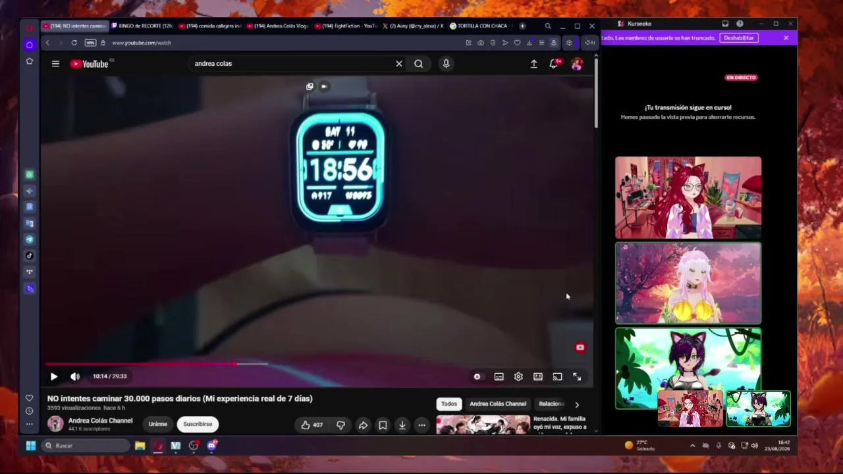Share the video
This screenshot has width=843, height=474.
click(363, 425)
